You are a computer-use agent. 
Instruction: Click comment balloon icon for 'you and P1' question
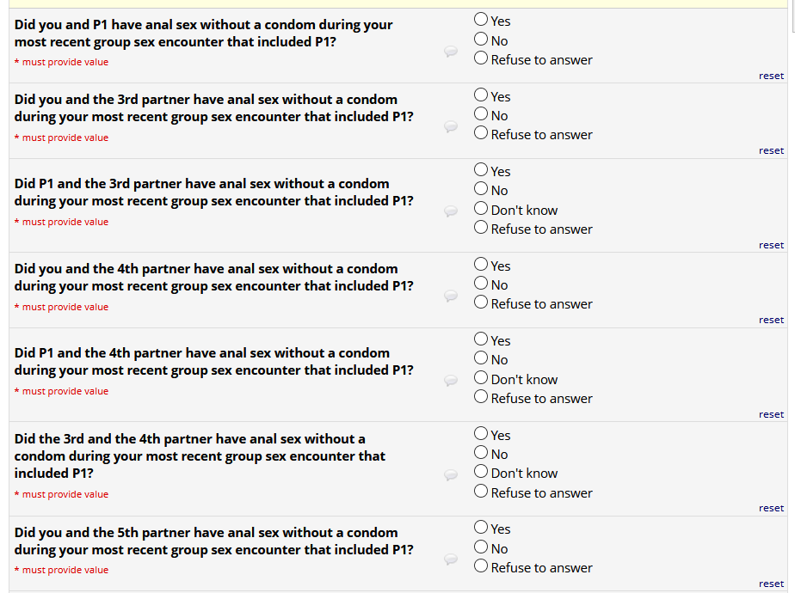450,52
